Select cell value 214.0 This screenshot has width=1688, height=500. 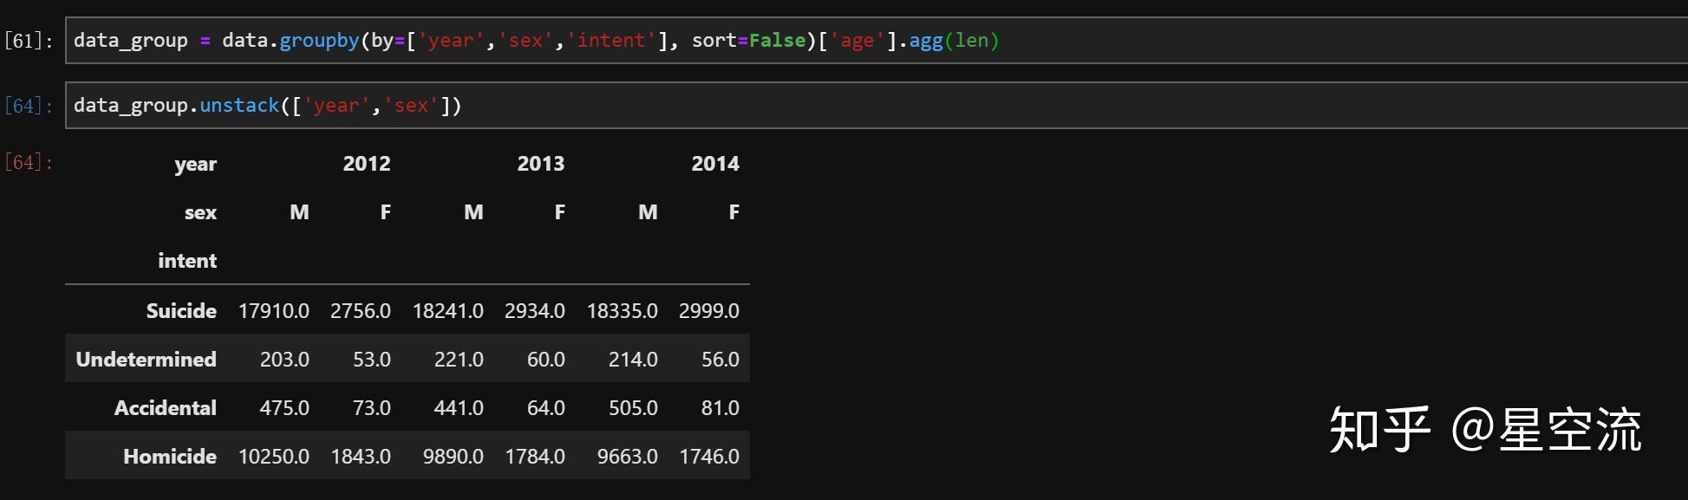click(x=633, y=360)
